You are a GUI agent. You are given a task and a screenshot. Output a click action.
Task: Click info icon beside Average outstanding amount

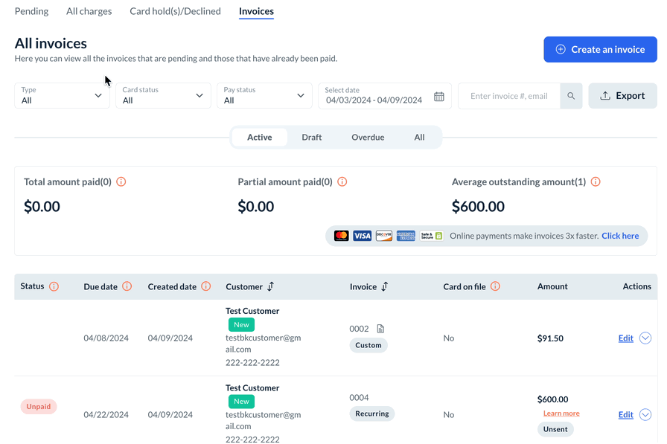[596, 181]
